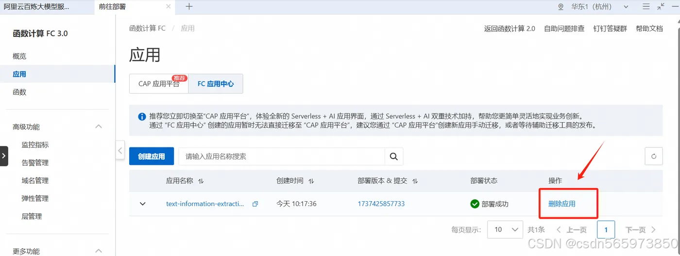The image size is (680, 256).
Task: Open a new browser tab
Action: [189, 6]
